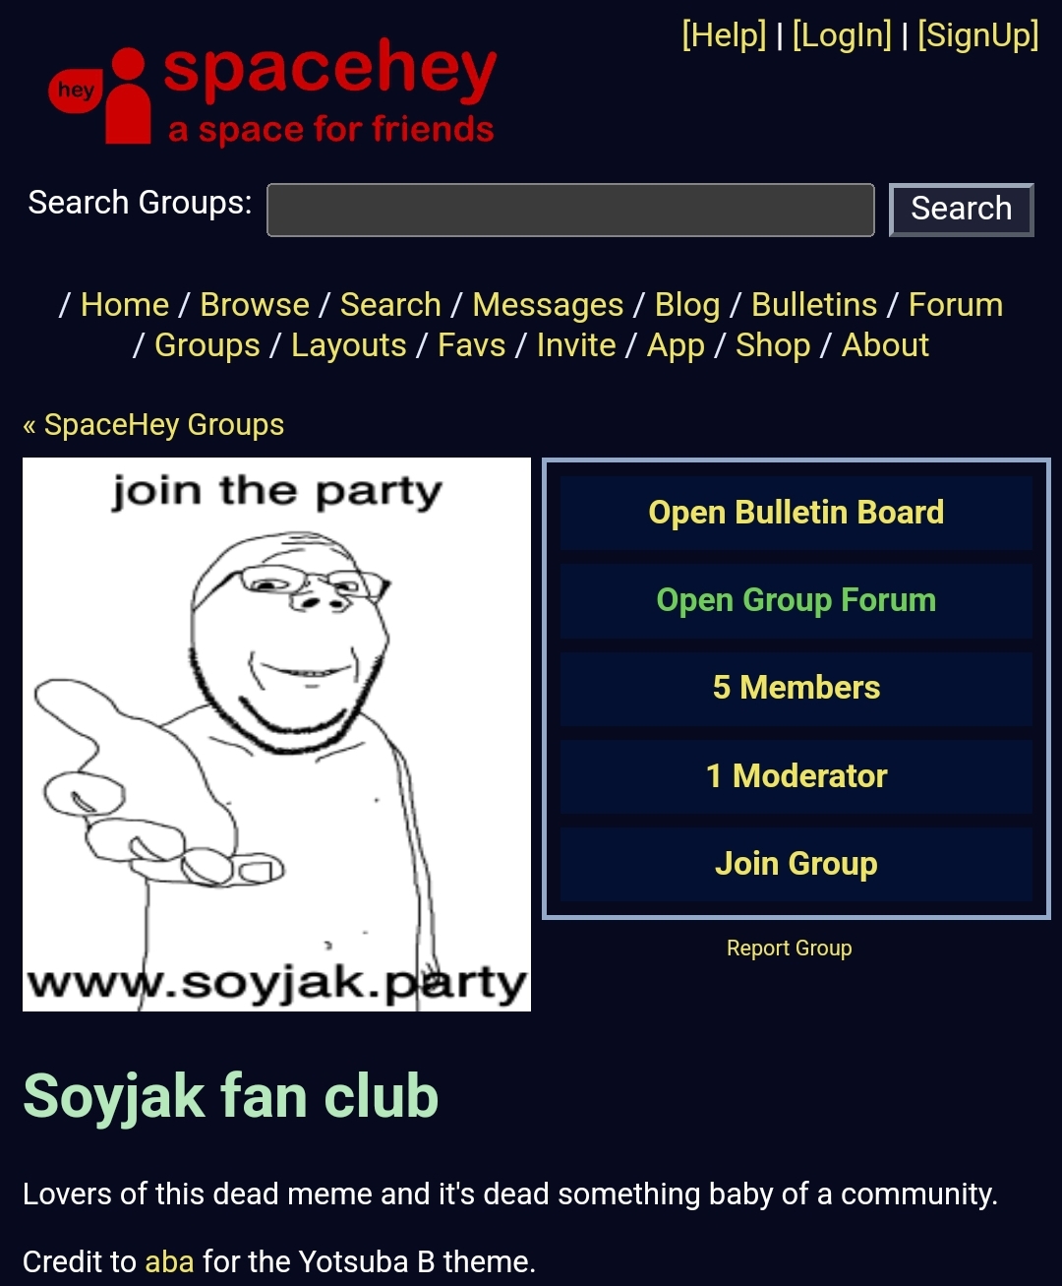Click the soyjak group image
The width and height of the screenshot is (1062, 1286).
[276, 734]
